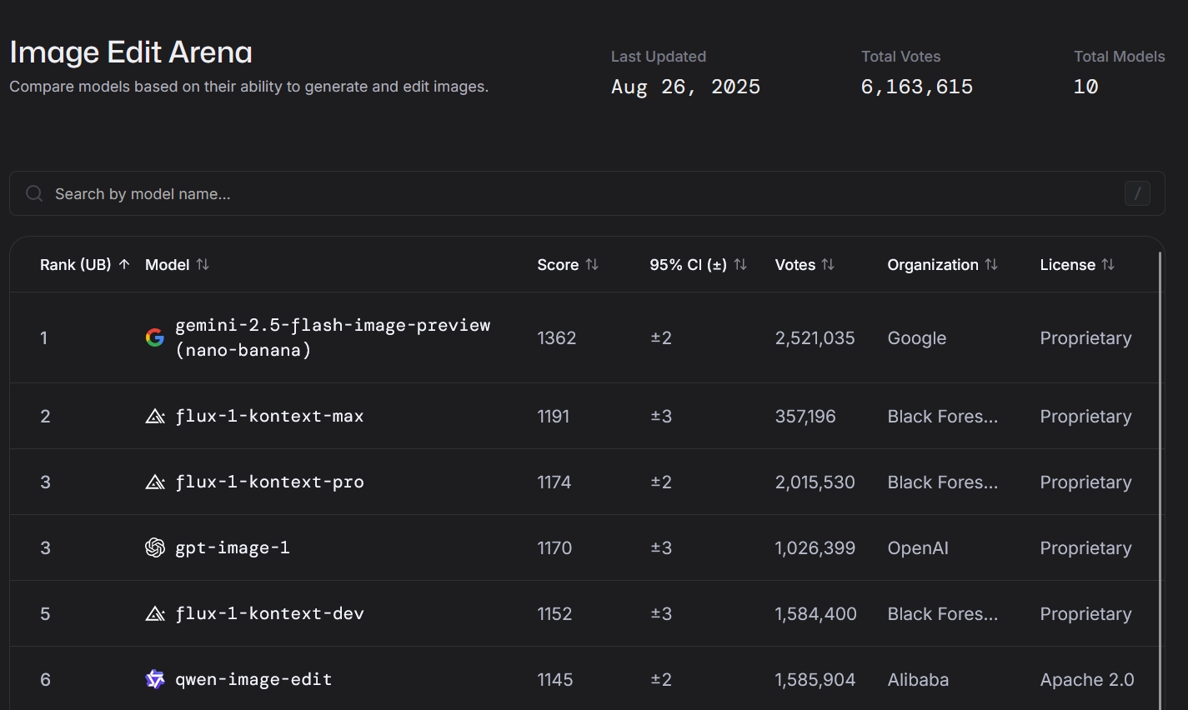Click ±2 in the qwen-image-edit row
This screenshot has height=710, width=1188.
point(661,679)
